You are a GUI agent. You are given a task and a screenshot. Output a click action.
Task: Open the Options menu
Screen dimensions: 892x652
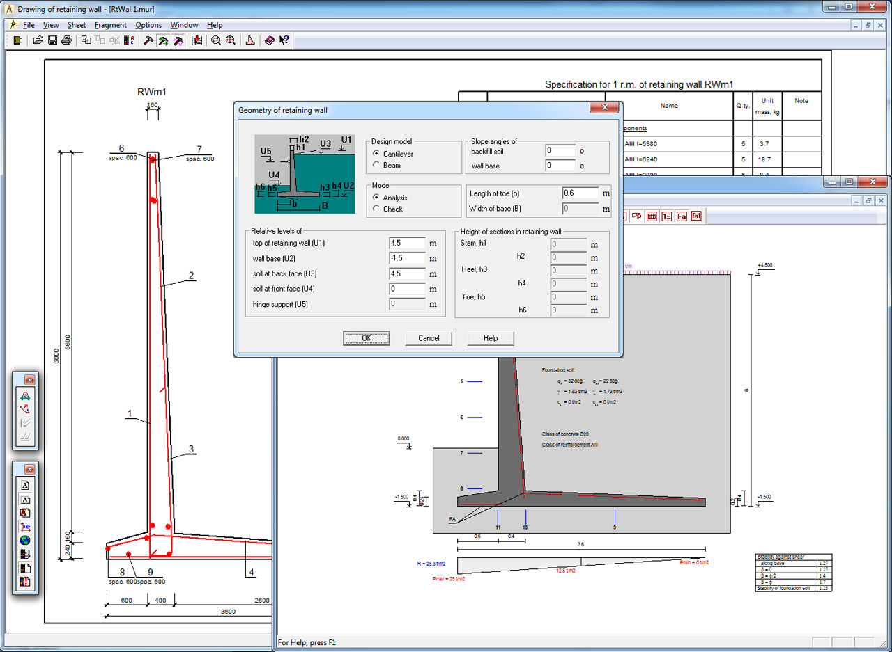[x=148, y=25]
